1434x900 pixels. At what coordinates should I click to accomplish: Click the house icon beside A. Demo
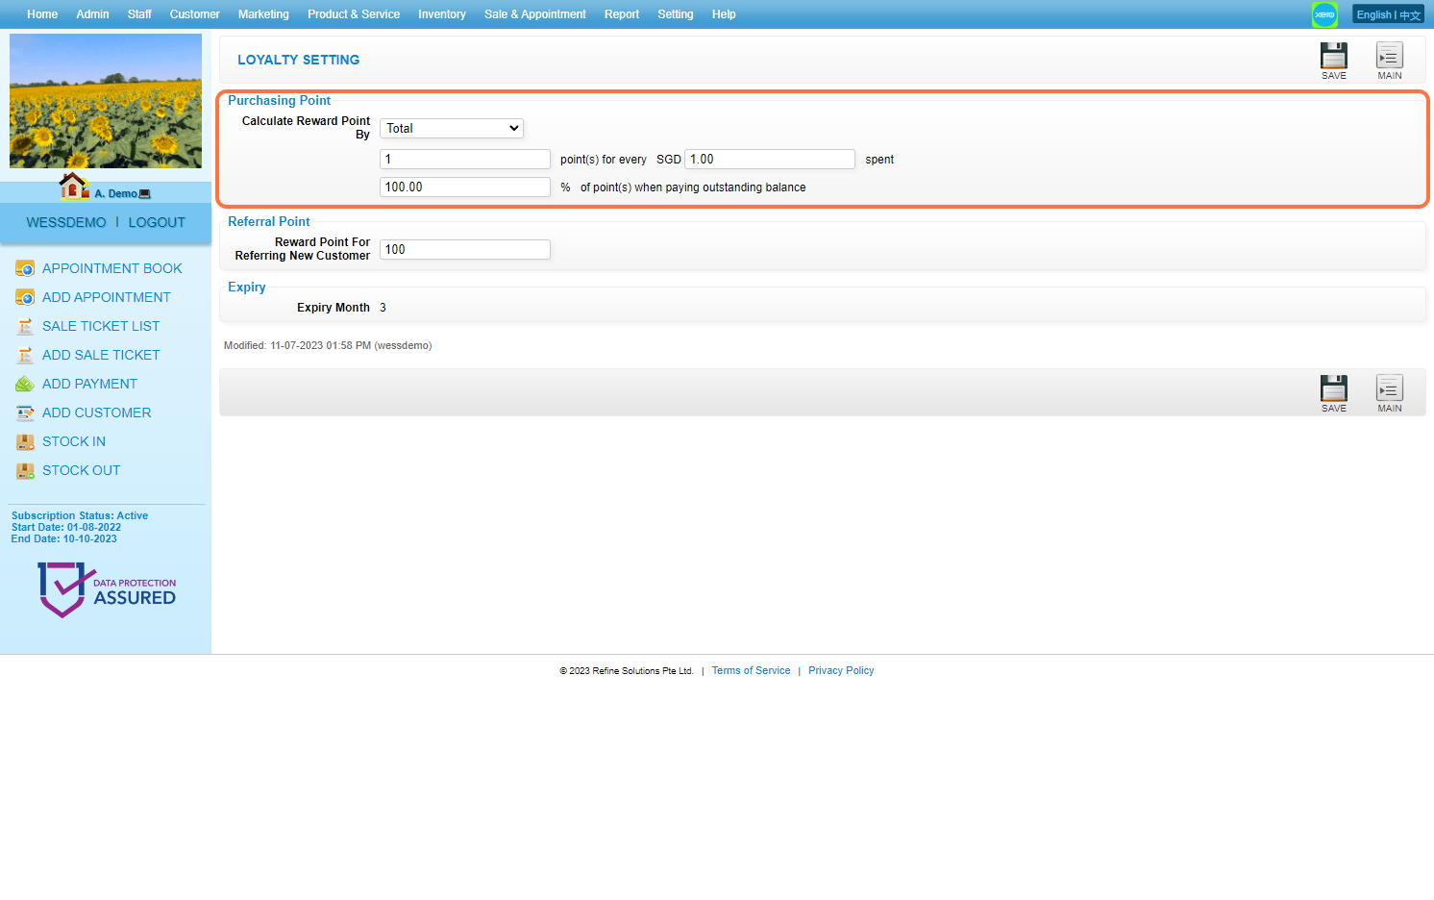74,186
